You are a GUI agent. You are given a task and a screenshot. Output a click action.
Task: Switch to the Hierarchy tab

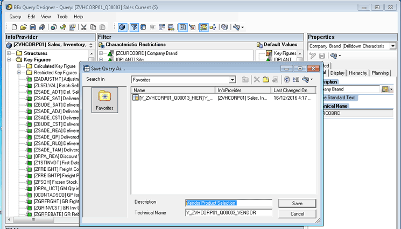pos(357,73)
